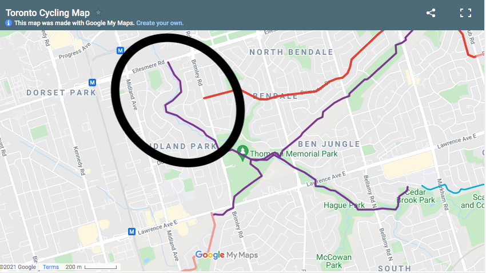
Task: Click the North Bendale neighbourhood label
Action: click(x=292, y=52)
